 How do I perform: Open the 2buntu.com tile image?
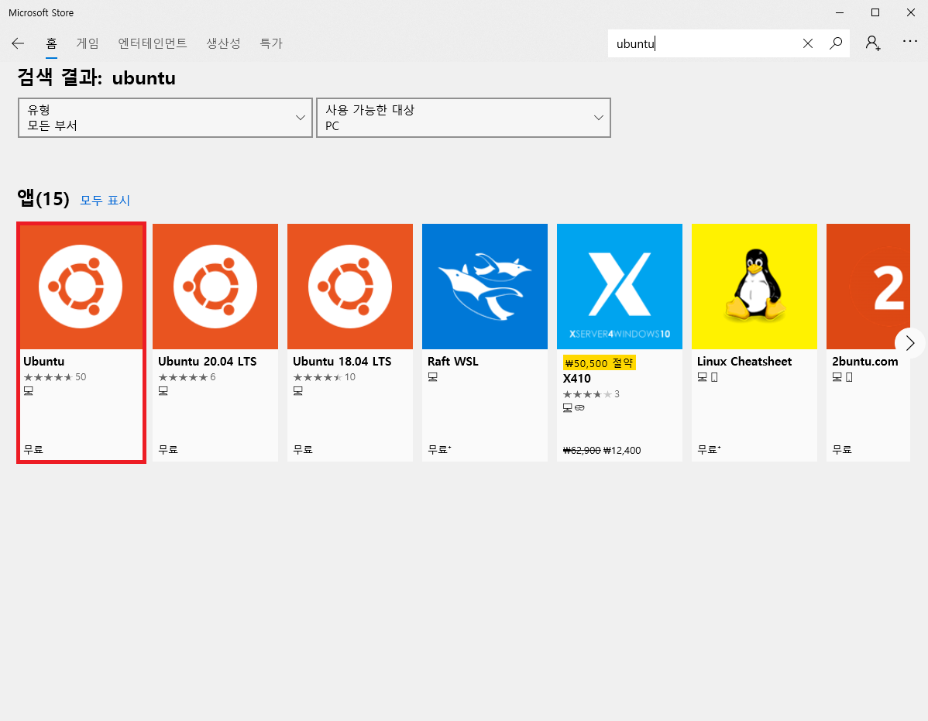[868, 287]
